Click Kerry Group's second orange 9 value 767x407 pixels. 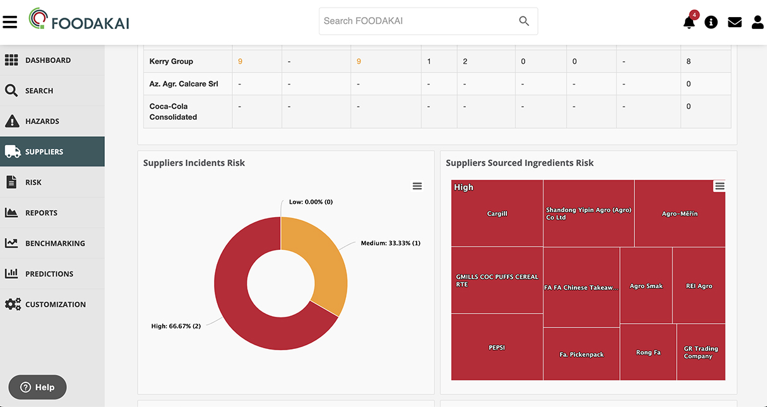pyautogui.click(x=359, y=61)
